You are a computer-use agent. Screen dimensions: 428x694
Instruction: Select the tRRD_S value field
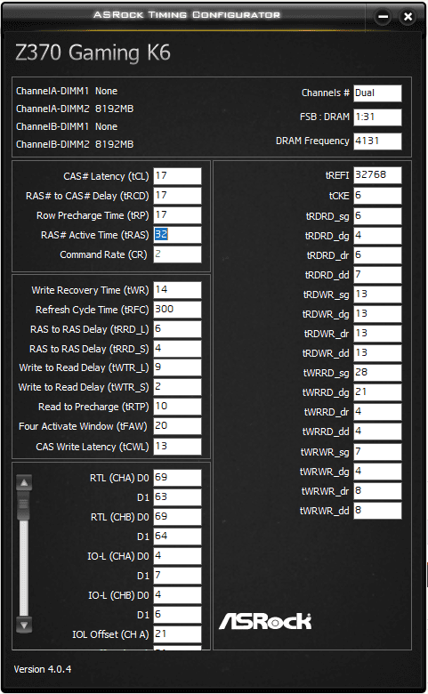coord(177,348)
